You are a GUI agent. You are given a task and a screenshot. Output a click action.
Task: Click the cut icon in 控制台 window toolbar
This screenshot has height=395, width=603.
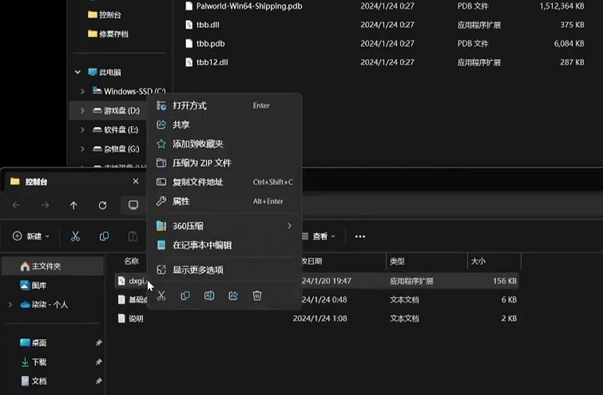point(75,236)
